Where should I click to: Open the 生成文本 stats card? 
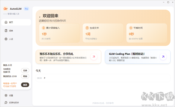(x=103, y=33)
